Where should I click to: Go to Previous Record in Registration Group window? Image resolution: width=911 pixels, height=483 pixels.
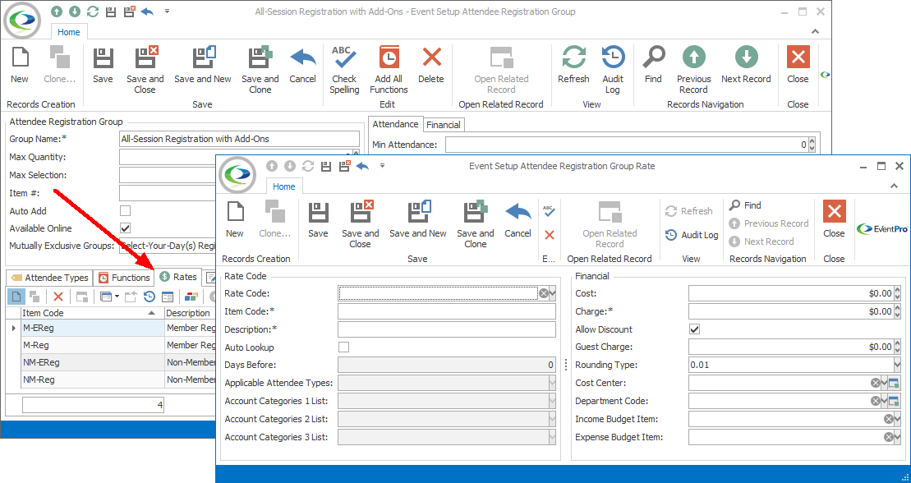[x=693, y=71]
